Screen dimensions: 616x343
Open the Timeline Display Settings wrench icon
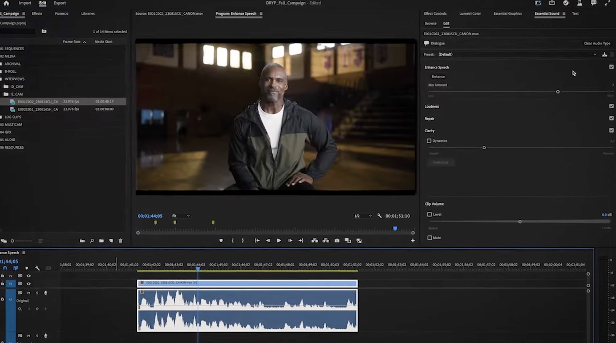point(37,268)
